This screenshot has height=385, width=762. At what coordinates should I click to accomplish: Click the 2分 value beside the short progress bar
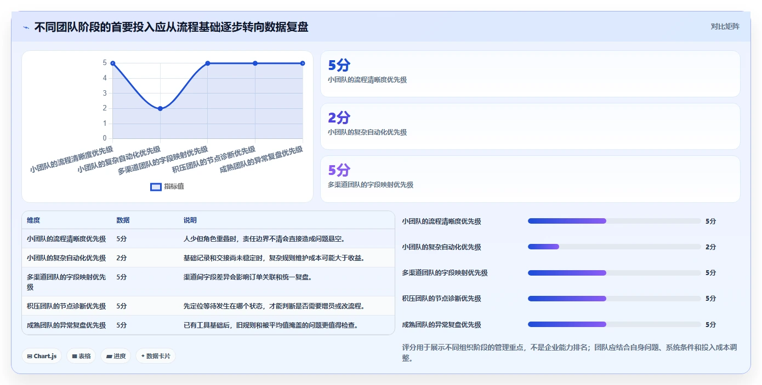click(710, 247)
